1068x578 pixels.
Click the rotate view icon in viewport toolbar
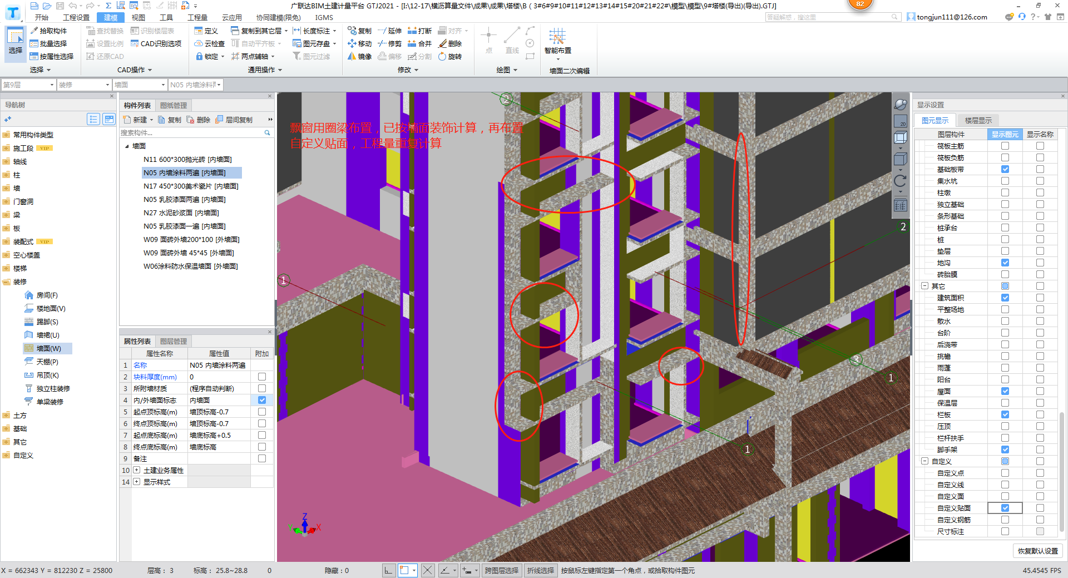[901, 181]
